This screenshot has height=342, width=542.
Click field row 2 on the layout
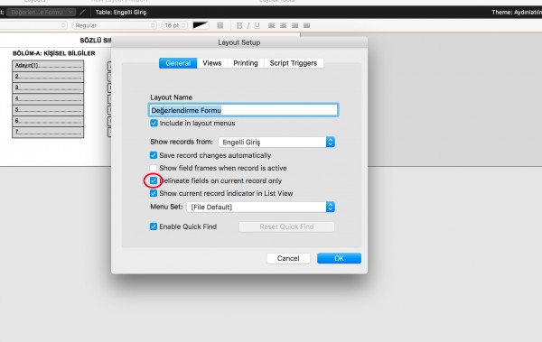[48, 77]
